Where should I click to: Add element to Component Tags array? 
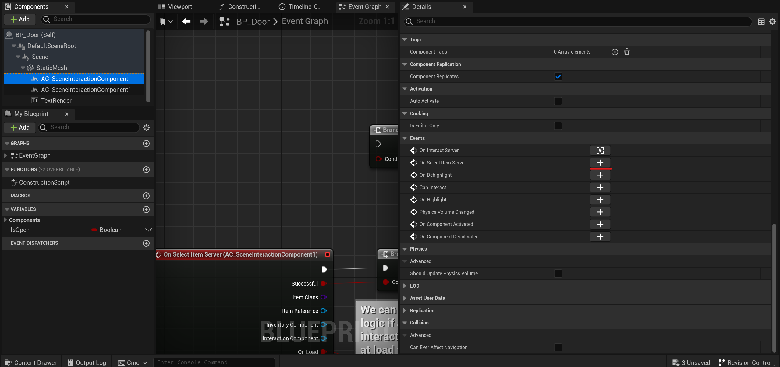pyautogui.click(x=615, y=52)
